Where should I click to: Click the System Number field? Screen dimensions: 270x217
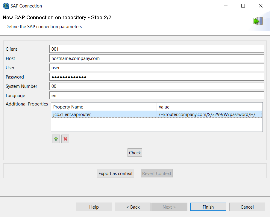click(157, 86)
